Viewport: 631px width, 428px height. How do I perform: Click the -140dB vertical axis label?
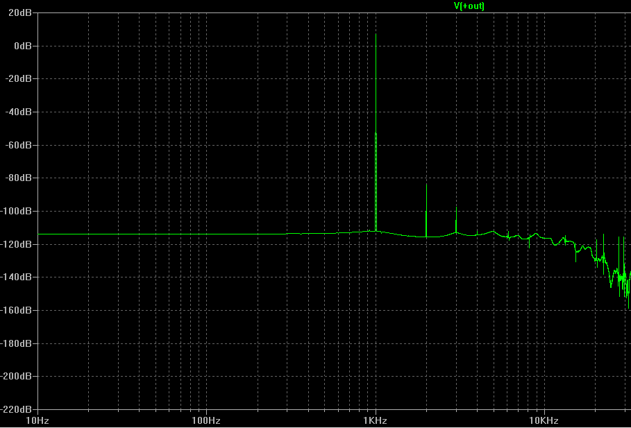(16, 277)
